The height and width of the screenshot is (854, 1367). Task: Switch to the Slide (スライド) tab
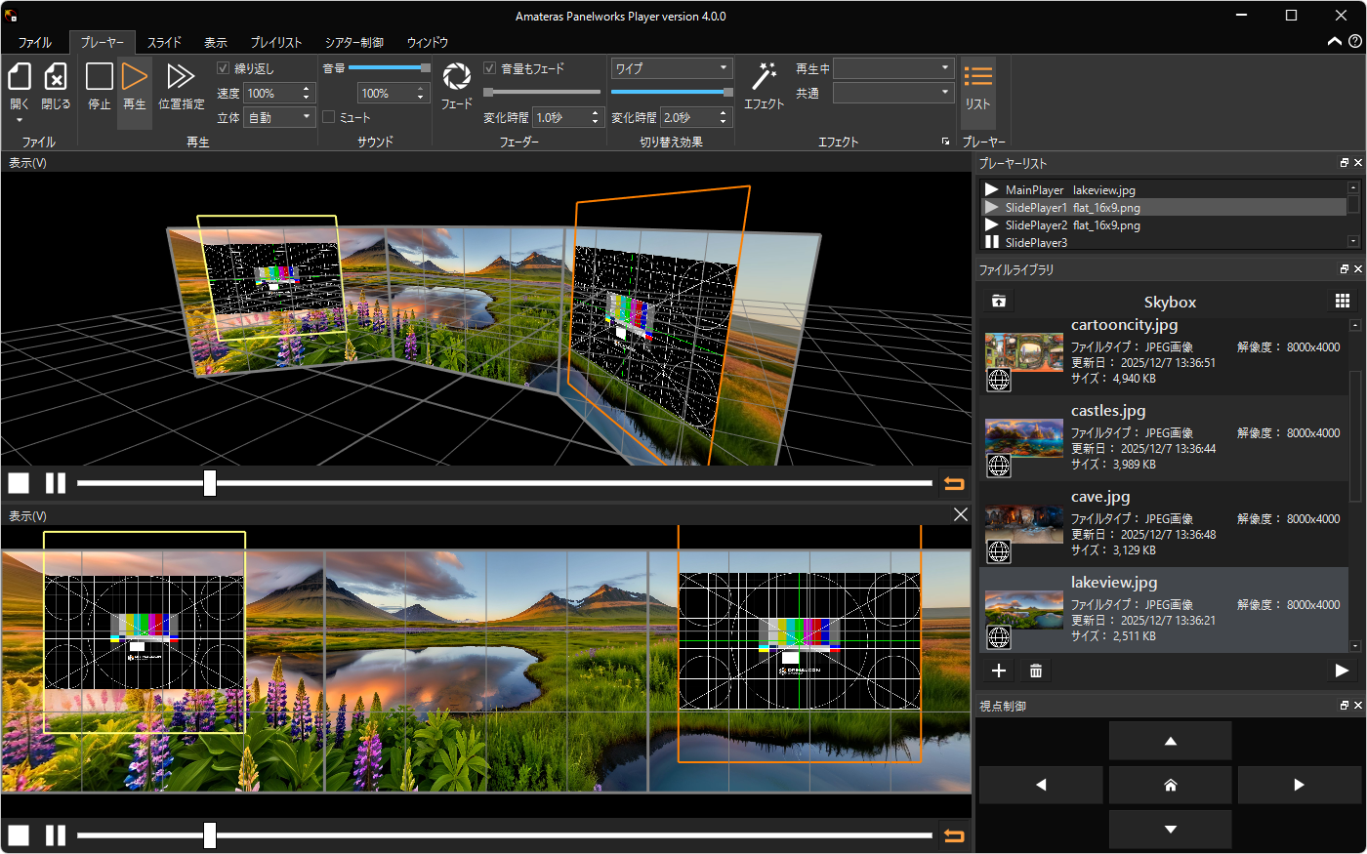tap(164, 43)
